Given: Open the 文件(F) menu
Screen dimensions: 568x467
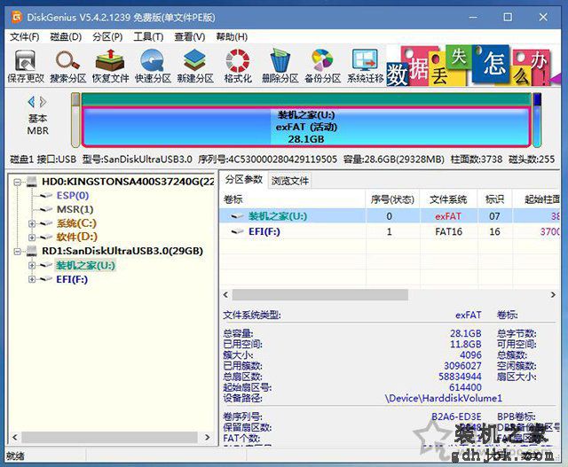Looking at the screenshot, I should coord(24,37).
